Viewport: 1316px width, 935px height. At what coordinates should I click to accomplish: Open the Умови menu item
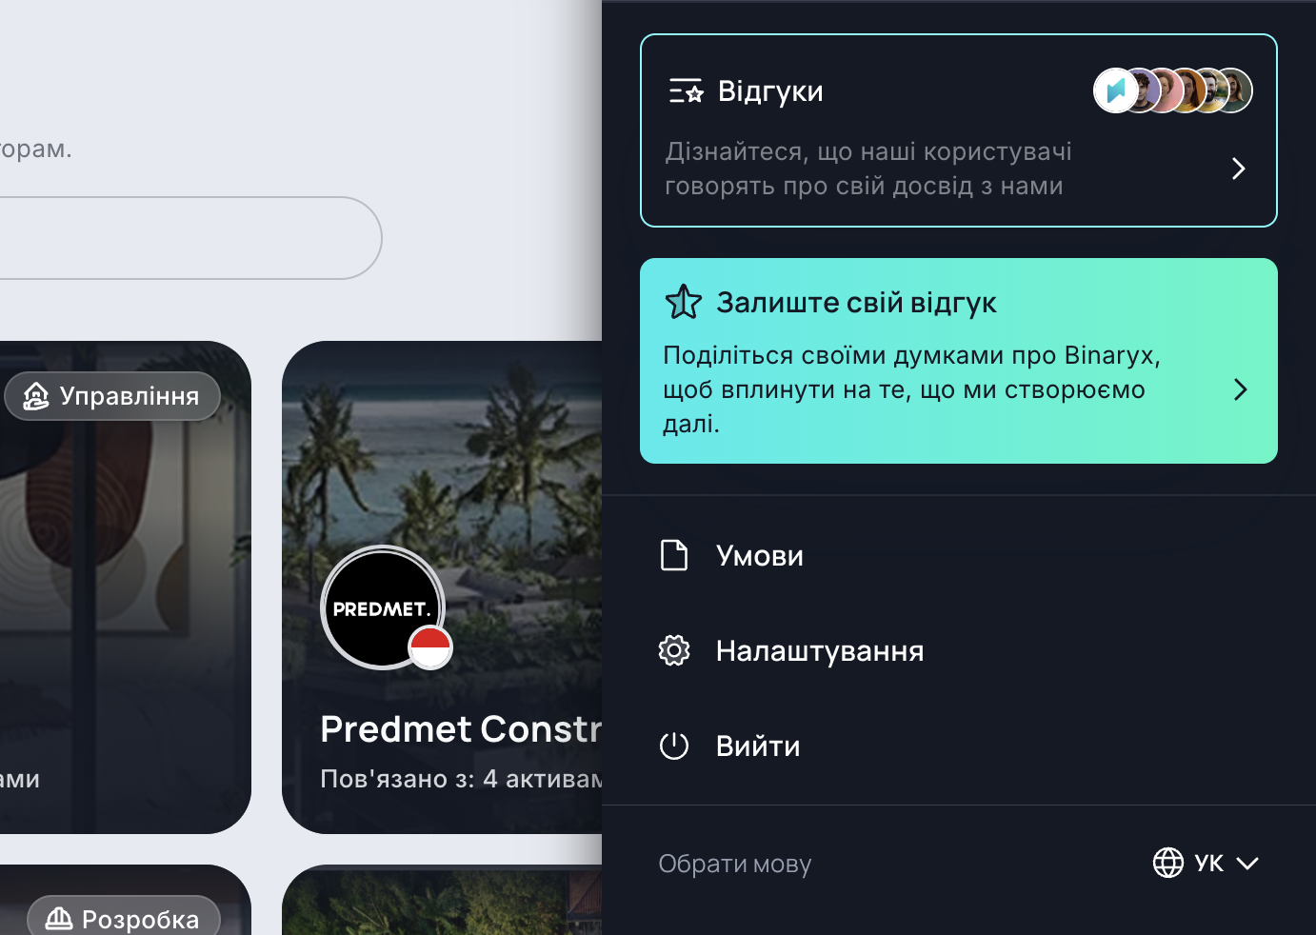point(959,555)
